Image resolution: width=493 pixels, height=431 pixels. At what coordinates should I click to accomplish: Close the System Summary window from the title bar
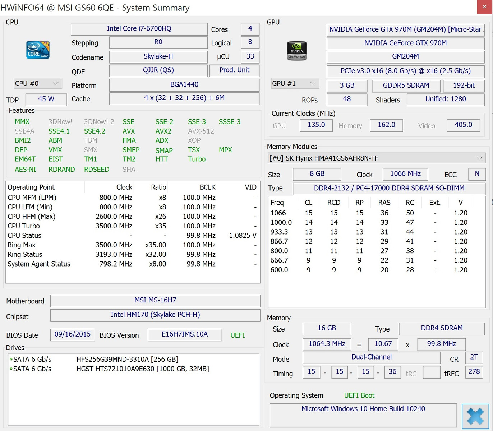click(485, 7)
